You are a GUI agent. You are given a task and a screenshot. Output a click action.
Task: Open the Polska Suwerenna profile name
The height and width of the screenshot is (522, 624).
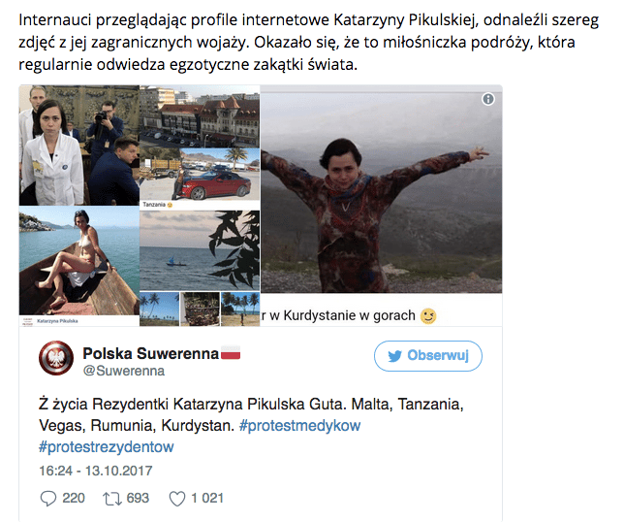[x=151, y=353]
